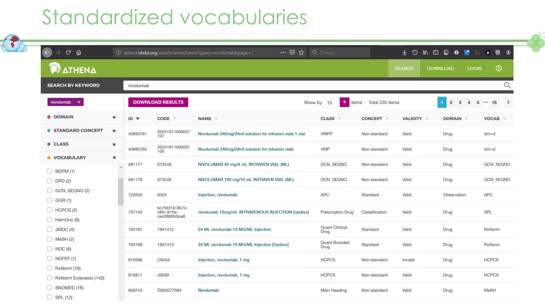Open the LOGIN tab in Athena header
The image size is (545, 306).
pos(474,69)
